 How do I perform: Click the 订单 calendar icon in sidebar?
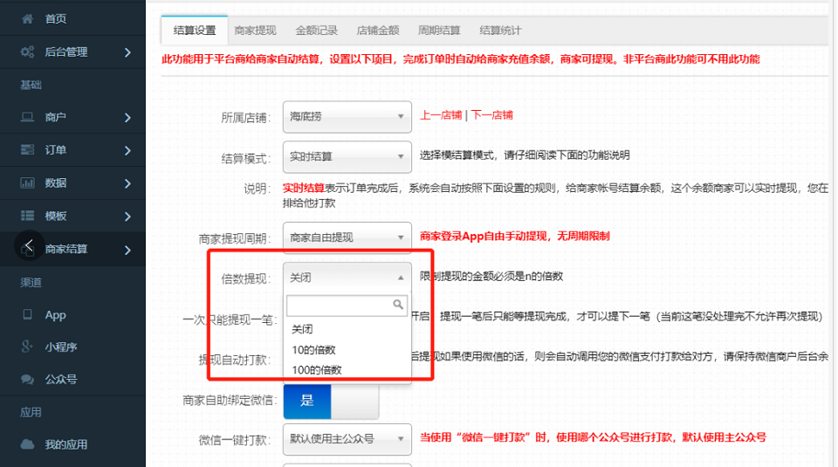point(27,150)
